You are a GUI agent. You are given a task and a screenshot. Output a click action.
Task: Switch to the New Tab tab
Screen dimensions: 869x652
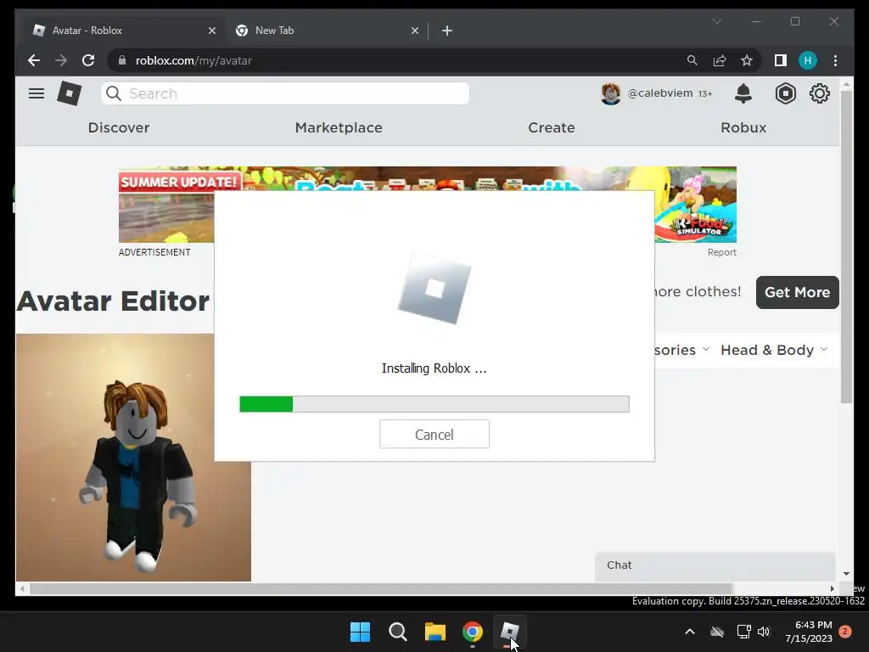pyautogui.click(x=326, y=31)
